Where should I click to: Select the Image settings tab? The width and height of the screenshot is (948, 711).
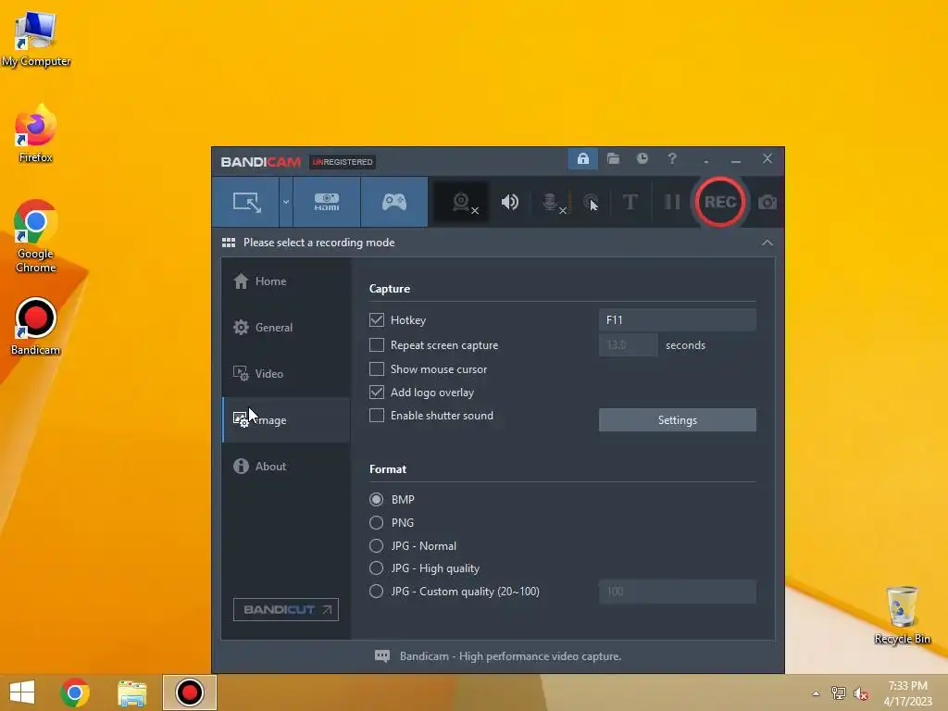[286, 419]
